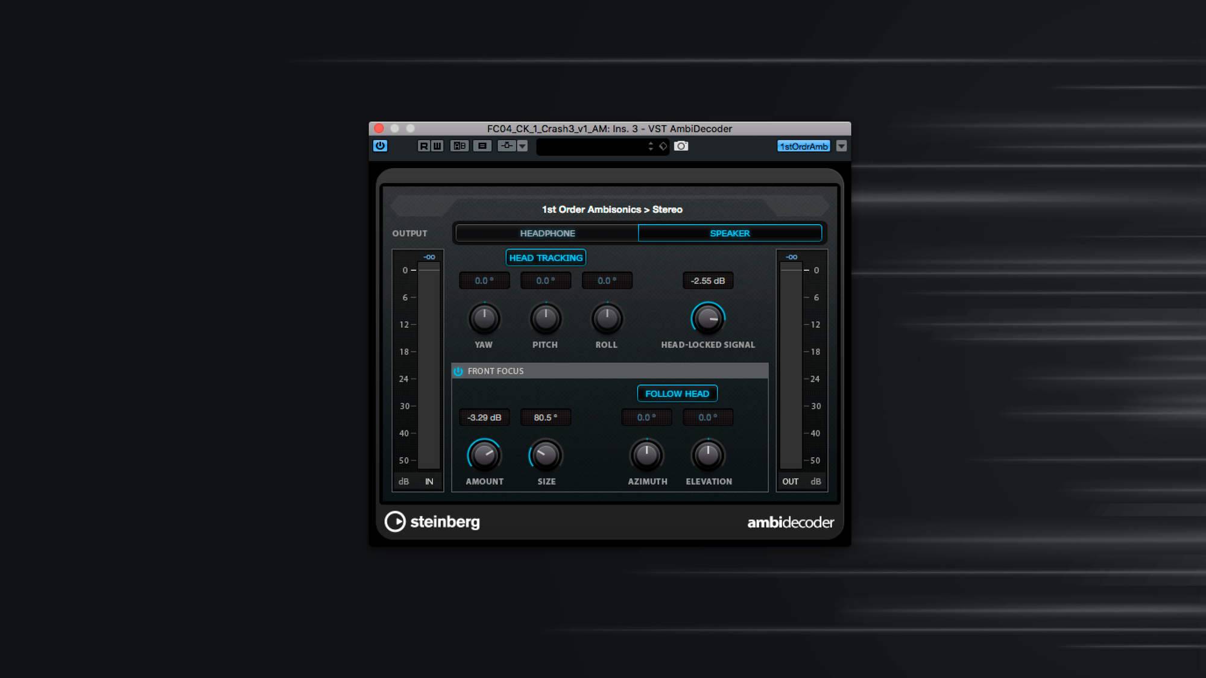Click the Size 80.5° field
This screenshot has height=678, width=1206.
(546, 417)
